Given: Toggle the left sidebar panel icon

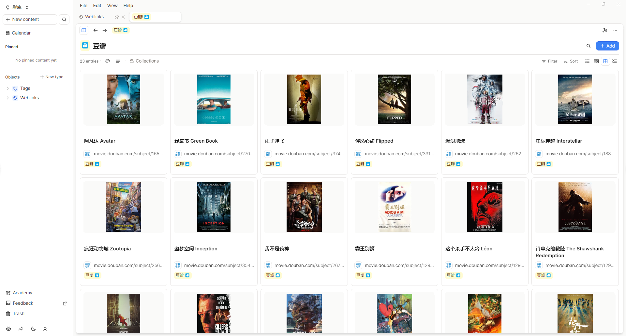Looking at the screenshot, I should click(x=84, y=30).
